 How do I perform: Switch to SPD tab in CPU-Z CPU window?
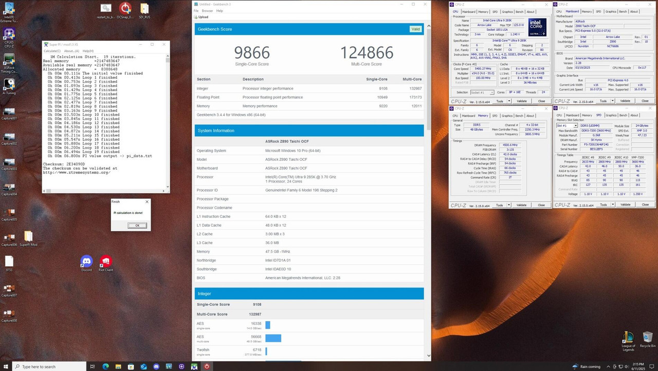click(x=495, y=11)
